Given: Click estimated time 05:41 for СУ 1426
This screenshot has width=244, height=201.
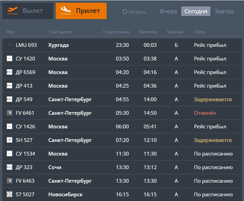Looking at the screenshot, I should (x=150, y=126).
